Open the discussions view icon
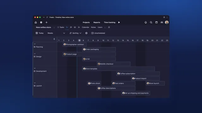202x113 pixels. coord(71,27)
